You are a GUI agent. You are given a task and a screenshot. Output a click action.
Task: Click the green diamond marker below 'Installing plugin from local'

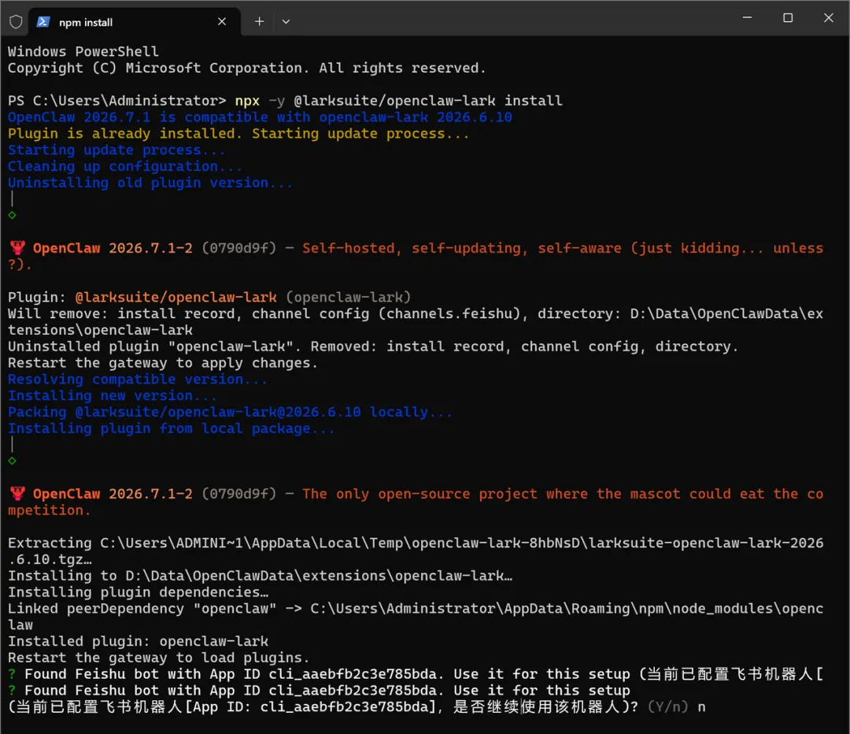point(12,461)
